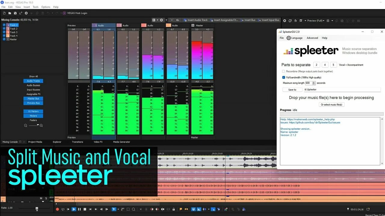Image resolution: width=385 pixels, height=216 pixels.
Task: Open Mixing Console layout view icon
Action: coord(155,20)
